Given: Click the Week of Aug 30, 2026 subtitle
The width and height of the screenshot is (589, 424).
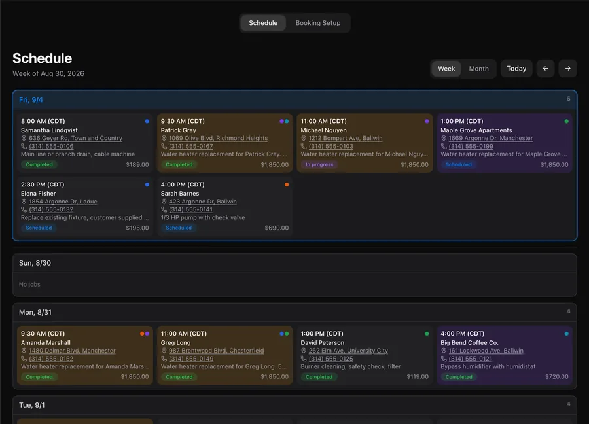Looking at the screenshot, I should [48, 73].
